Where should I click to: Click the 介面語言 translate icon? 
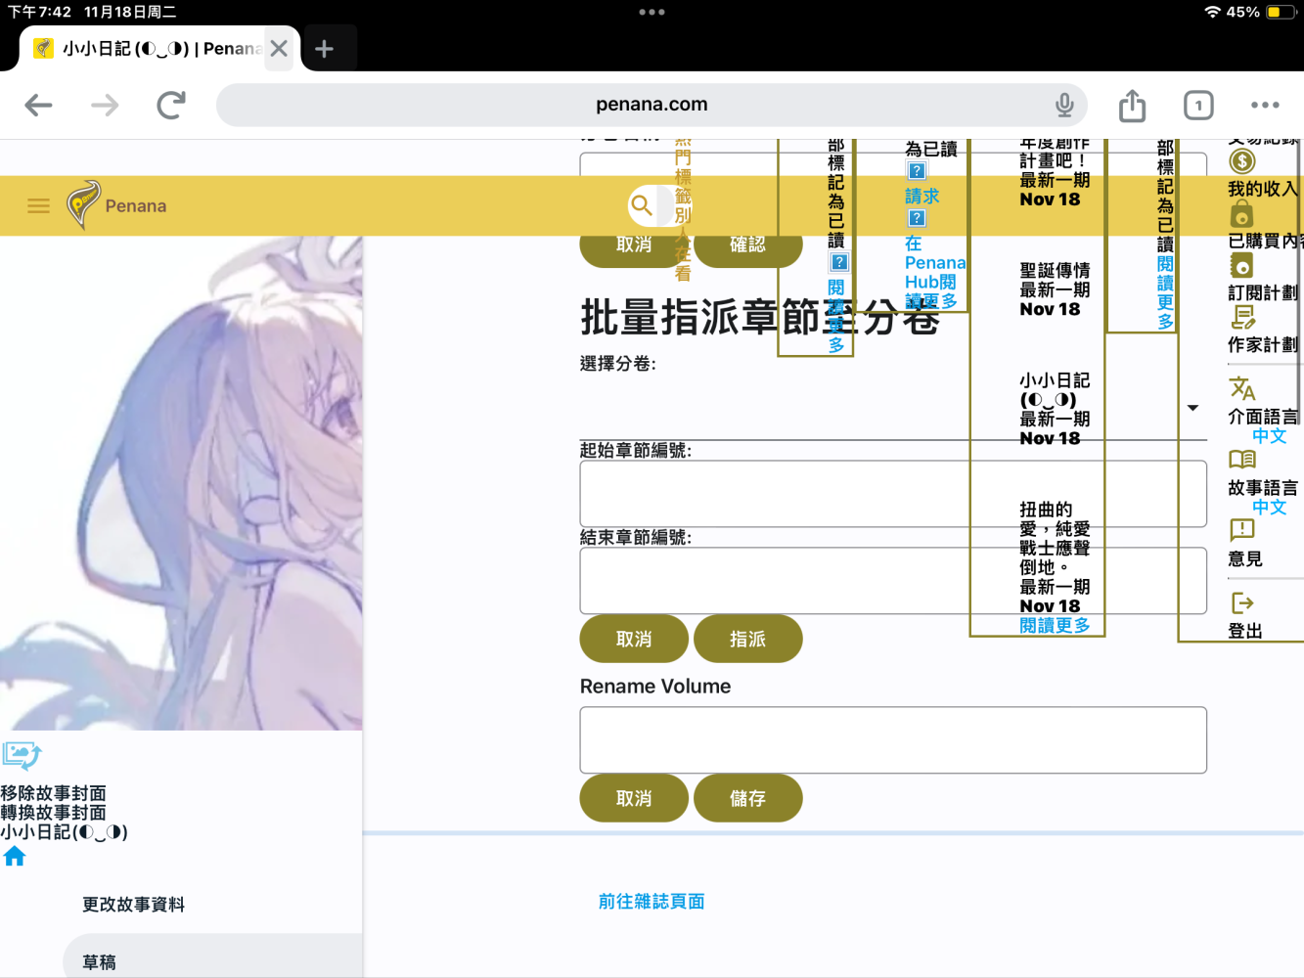(1242, 388)
